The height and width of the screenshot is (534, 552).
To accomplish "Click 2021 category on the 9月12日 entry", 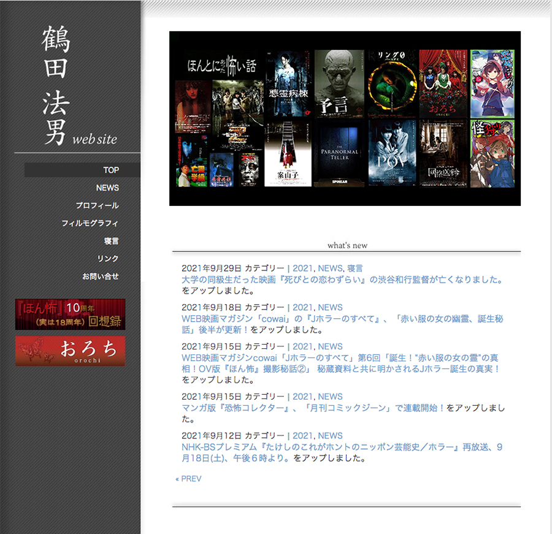I will [302, 436].
